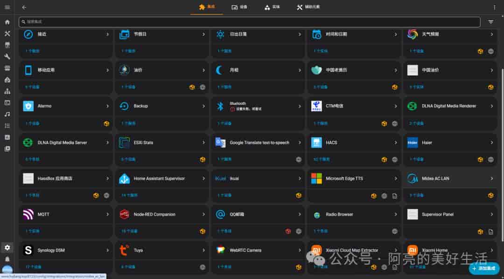This screenshot has height=279, width=504.
Task: Open devices link under ESXi Stats
Action: 128,159
